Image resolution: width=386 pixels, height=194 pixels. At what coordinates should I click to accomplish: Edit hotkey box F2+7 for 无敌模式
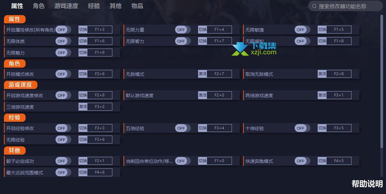tap(219, 74)
